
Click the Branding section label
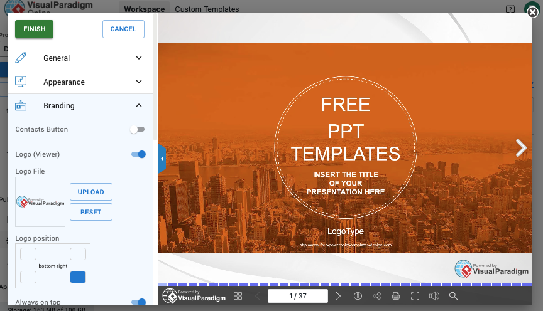point(59,106)
